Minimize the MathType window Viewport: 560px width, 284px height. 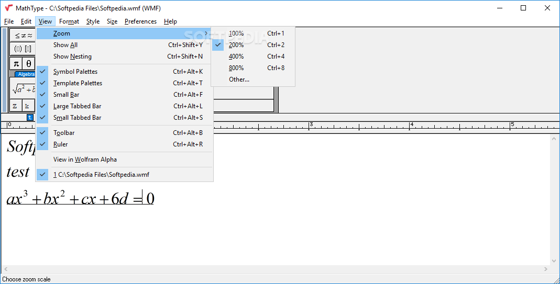point(499,8)
